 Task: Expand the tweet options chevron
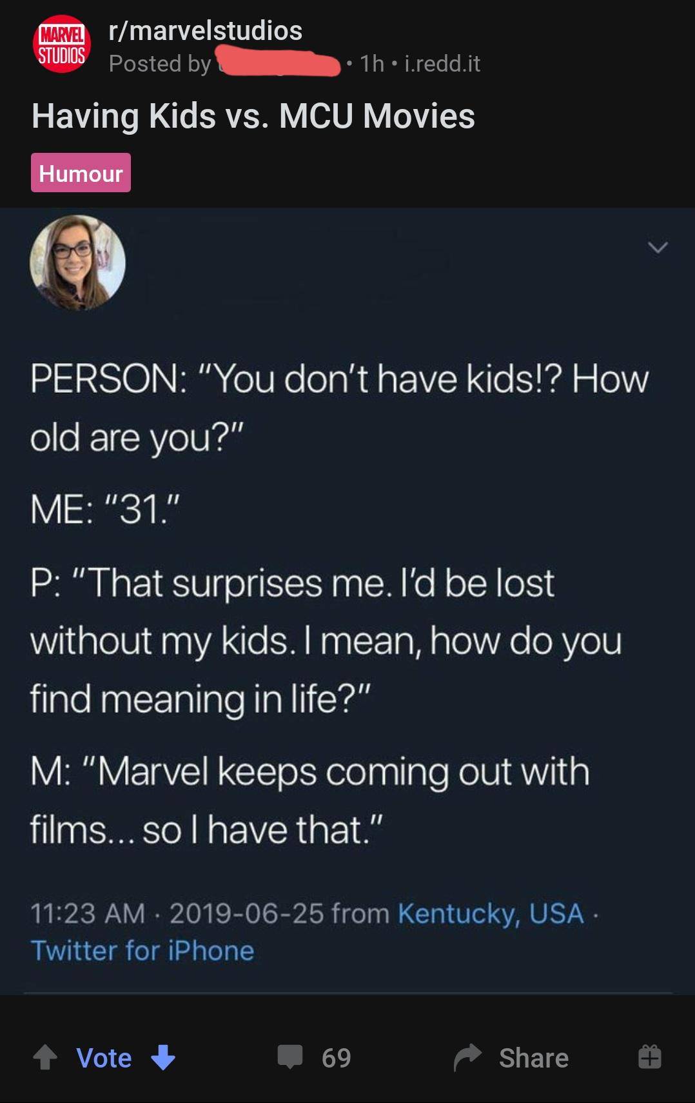(x=658, y=247)
